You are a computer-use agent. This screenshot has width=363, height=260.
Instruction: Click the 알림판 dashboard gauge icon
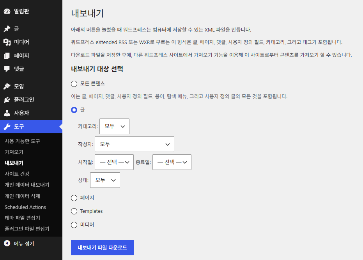[x=7, y=11]
